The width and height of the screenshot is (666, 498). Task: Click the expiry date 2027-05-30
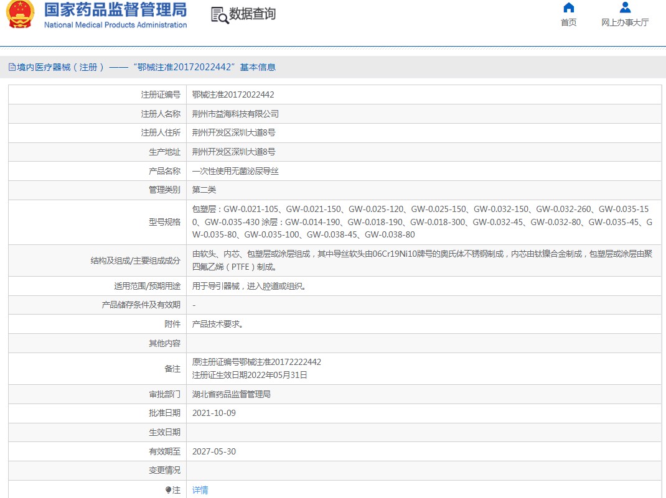214,452
